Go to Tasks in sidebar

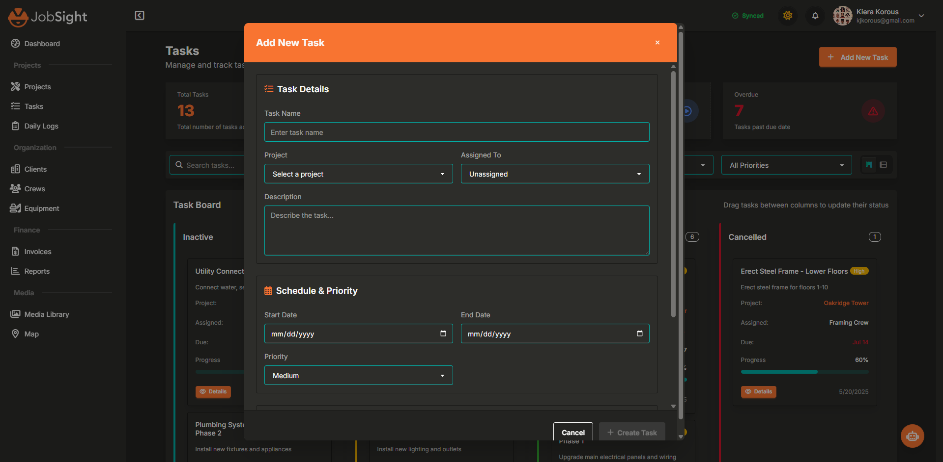pyautogui.click(x=34, y=106)
